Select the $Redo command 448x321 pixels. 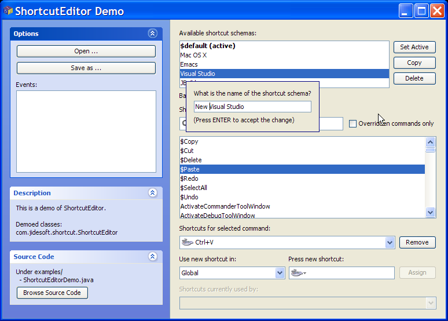(302, 178)
